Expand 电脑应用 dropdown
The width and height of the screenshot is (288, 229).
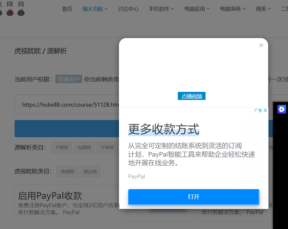point(197,9)
